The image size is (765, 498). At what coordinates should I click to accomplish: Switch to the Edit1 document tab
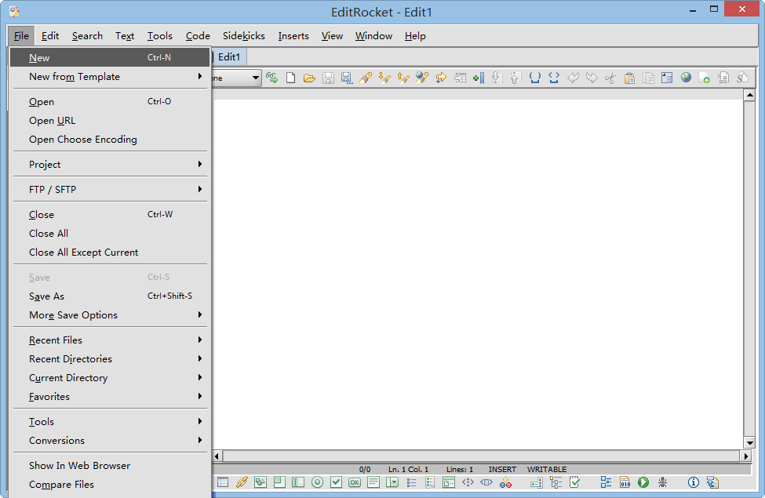pos(231,56)
